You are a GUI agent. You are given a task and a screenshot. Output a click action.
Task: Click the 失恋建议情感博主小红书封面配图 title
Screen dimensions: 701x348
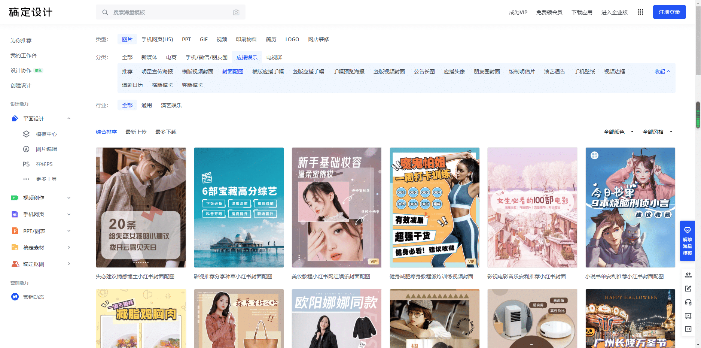(x=135, y=276)
